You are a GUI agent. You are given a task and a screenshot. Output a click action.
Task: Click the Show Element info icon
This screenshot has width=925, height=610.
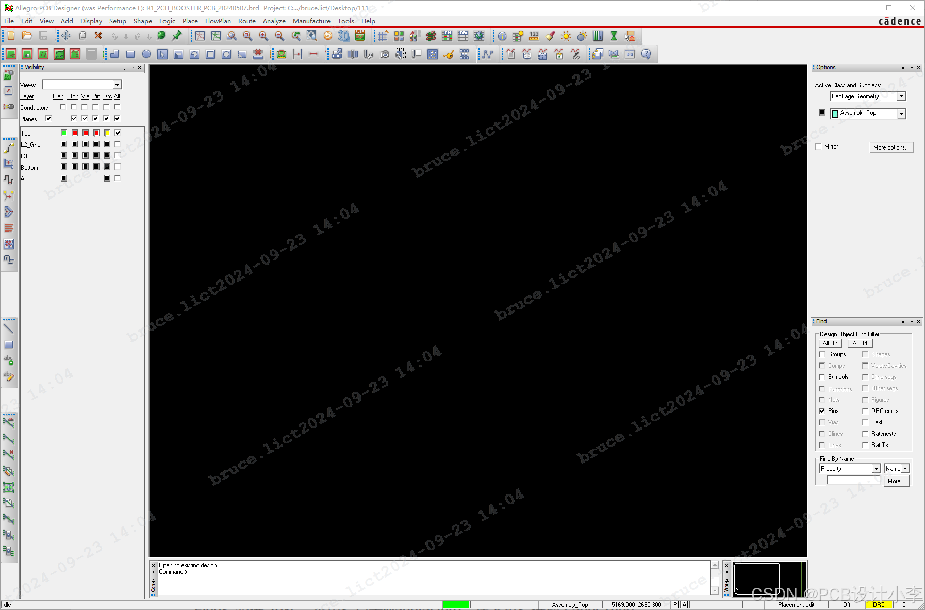(502, 36)
